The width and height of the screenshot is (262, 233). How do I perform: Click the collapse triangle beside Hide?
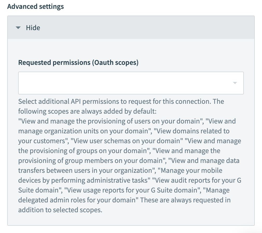18,28
